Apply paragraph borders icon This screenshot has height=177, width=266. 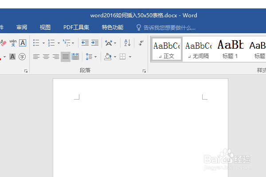coord(123,57)
